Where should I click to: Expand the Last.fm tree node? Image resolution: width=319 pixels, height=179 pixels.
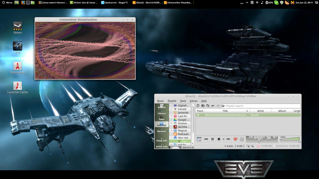(x=171, y=116)
